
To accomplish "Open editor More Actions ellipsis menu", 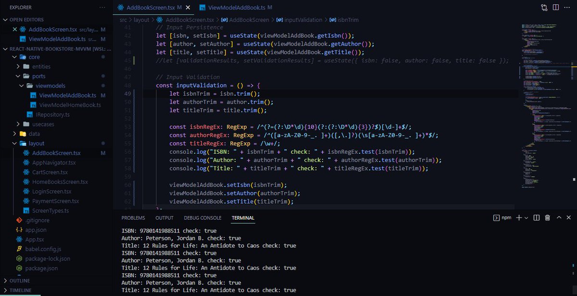I will pyautogui.click(x=567, y=8).
